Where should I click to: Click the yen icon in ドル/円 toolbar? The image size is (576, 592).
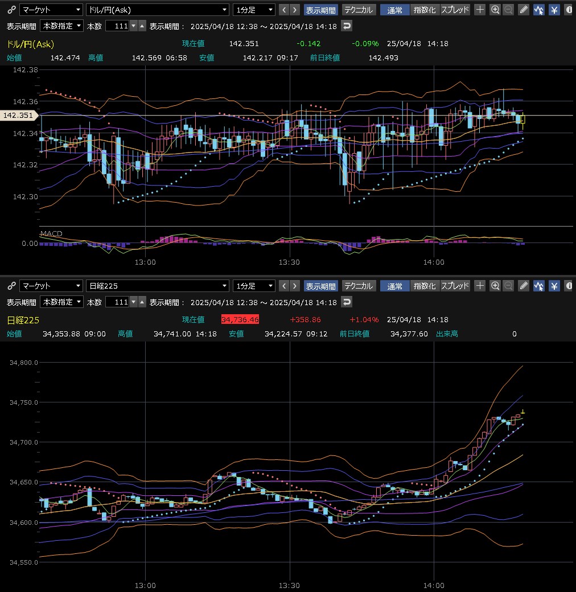(x=554, y=10)
